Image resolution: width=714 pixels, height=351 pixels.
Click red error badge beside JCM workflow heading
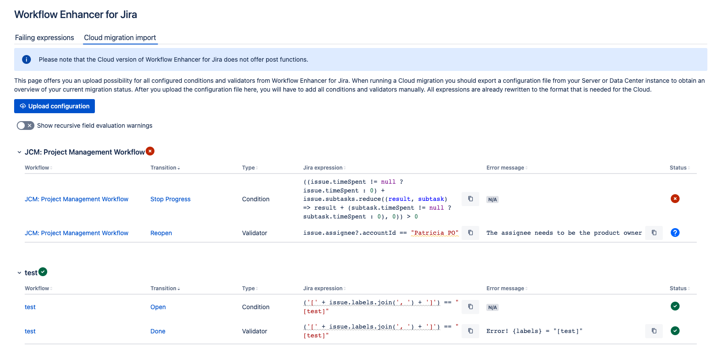pyautogui.click(x=150, y=151)
